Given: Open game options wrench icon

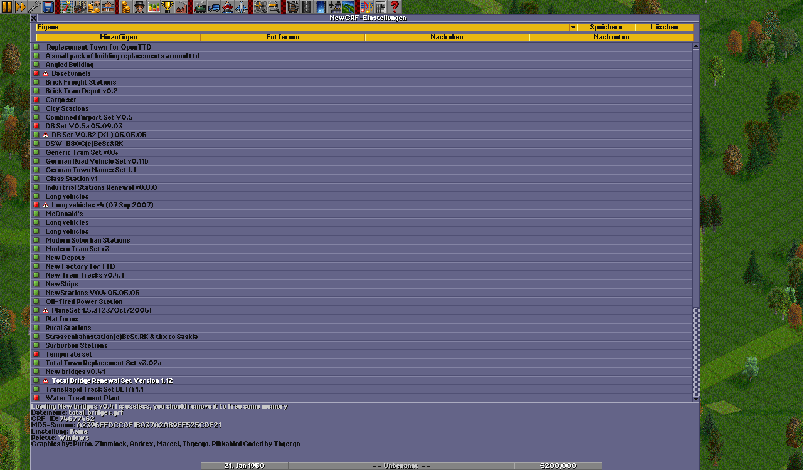Looking at the screenshot, I should [35, 7].
